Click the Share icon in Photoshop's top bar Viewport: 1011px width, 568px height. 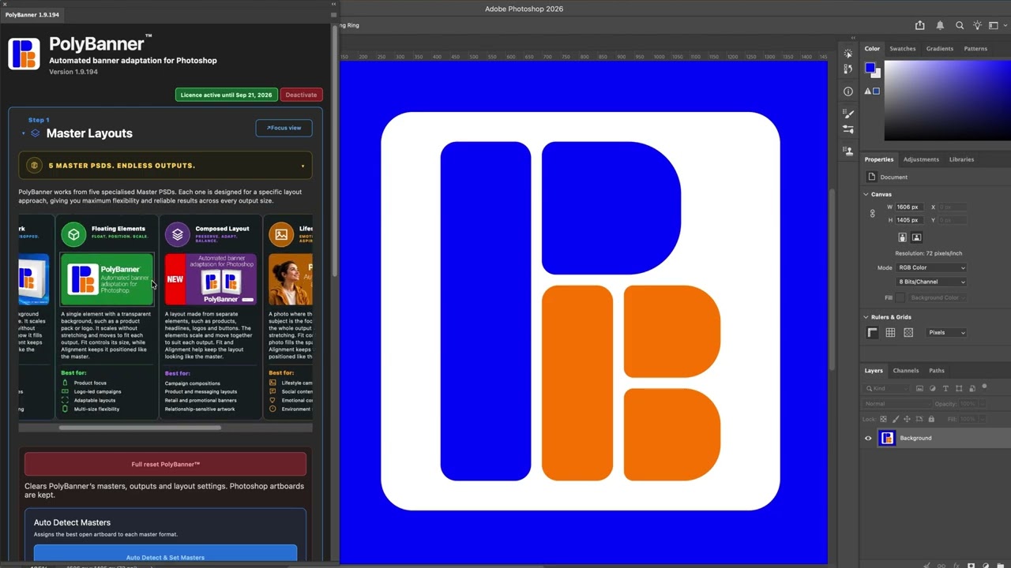pos(919,25)
